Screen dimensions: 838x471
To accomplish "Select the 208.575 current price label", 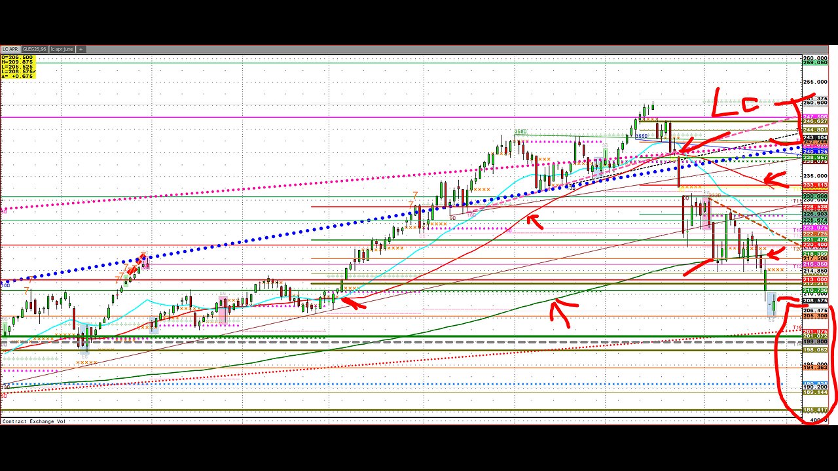I will pos(815,301).
